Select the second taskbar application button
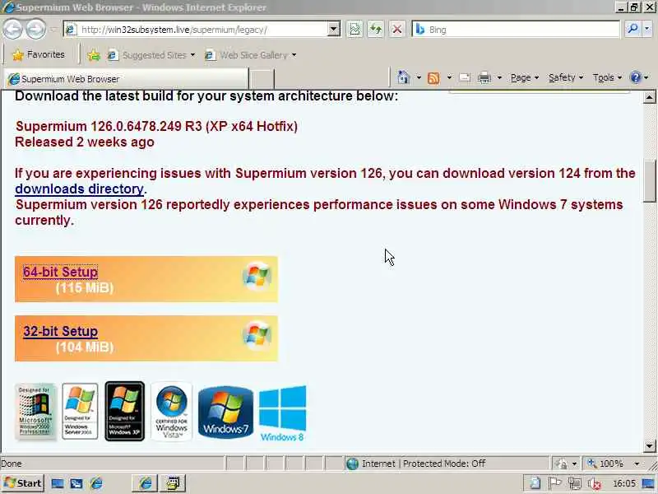This screenshot has height=494, width=658. pos(173,483)
